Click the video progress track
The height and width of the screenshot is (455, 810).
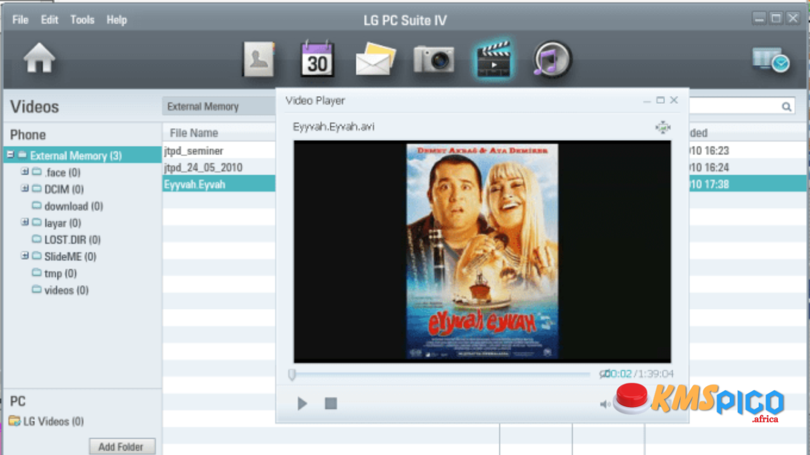click(x=443, y=375)
